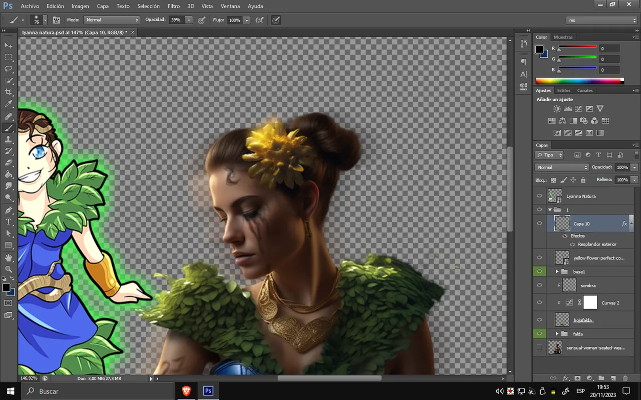Hide the hojafalda layer

coord(539,319)
